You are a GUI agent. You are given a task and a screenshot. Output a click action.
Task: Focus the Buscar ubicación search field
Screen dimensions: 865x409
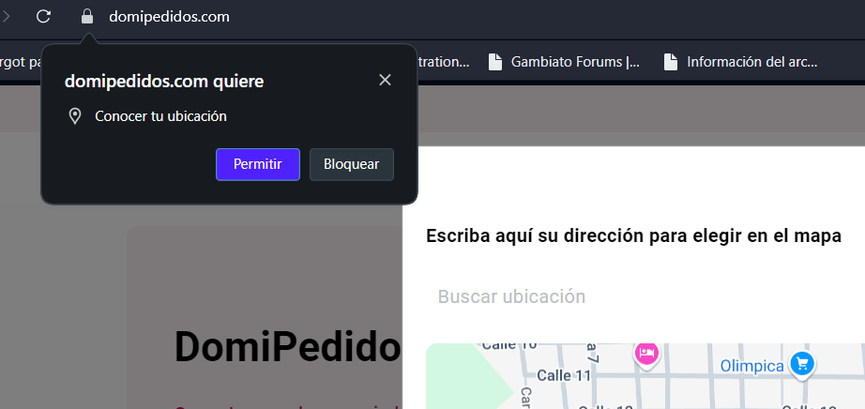pyautogui.click(x=638, y=296)
